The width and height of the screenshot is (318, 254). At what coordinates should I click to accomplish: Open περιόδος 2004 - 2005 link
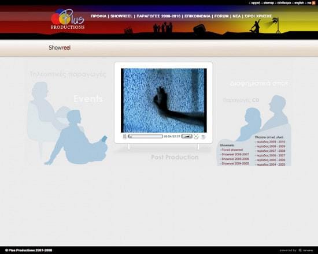[271, 165]
